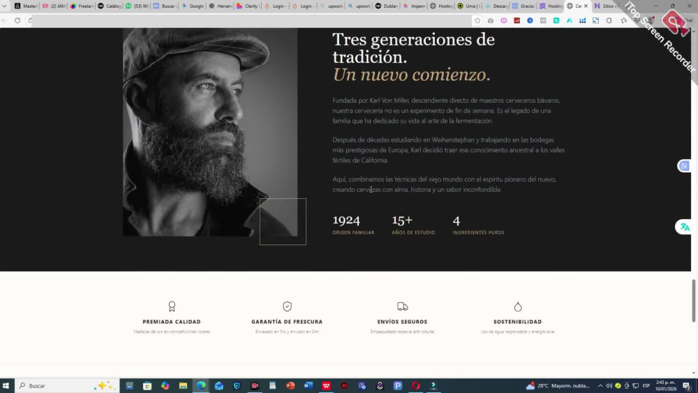Click the taskbar Buscar search field
The height and width of the screenshot is (393, 698).
(67, 385)
